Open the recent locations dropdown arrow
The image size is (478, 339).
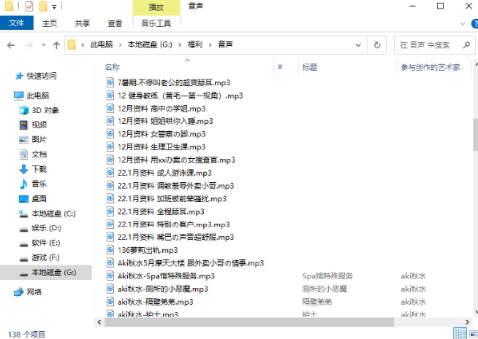coord(44,45)
